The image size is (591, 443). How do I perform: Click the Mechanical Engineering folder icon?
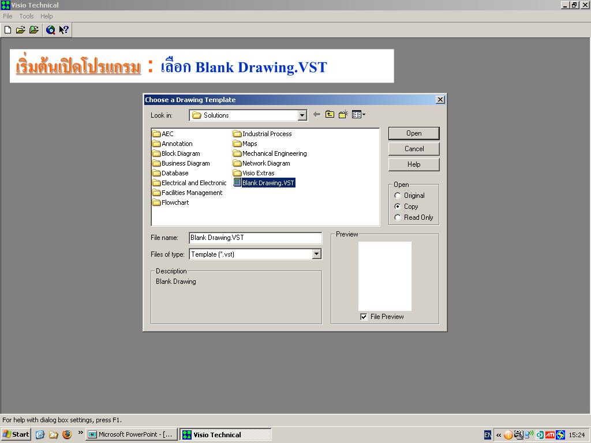tap(237, 153)
